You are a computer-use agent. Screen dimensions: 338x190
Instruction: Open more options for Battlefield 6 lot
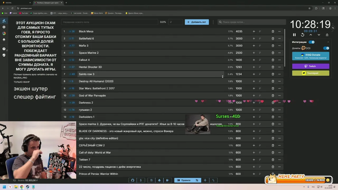pos(279,39)
